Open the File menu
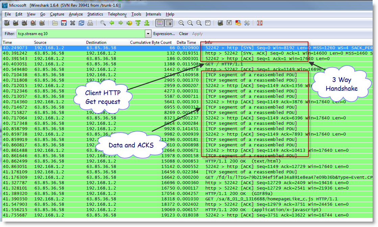 [x=8, y=14]
